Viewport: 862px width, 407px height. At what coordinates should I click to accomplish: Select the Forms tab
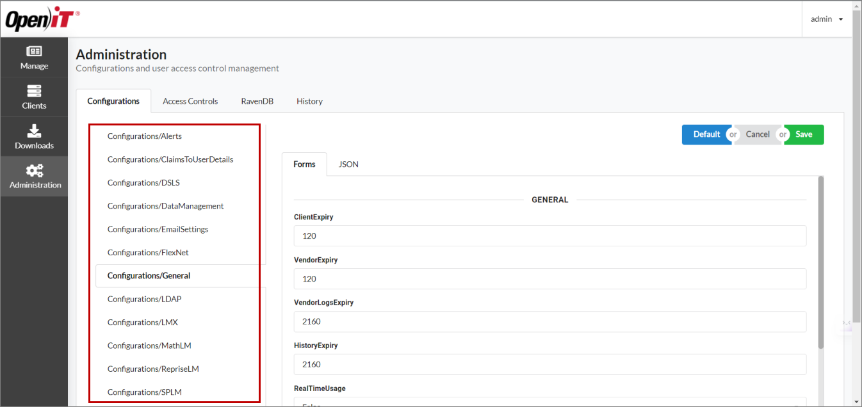tap(304, 164)
